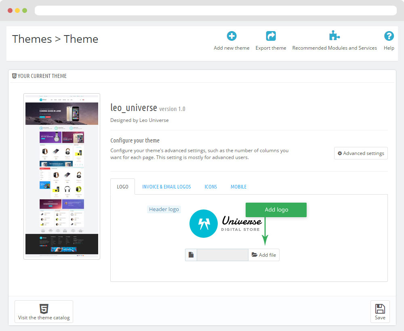
Task: Click the Visit the theme catalog label
Action: (44, 318)
